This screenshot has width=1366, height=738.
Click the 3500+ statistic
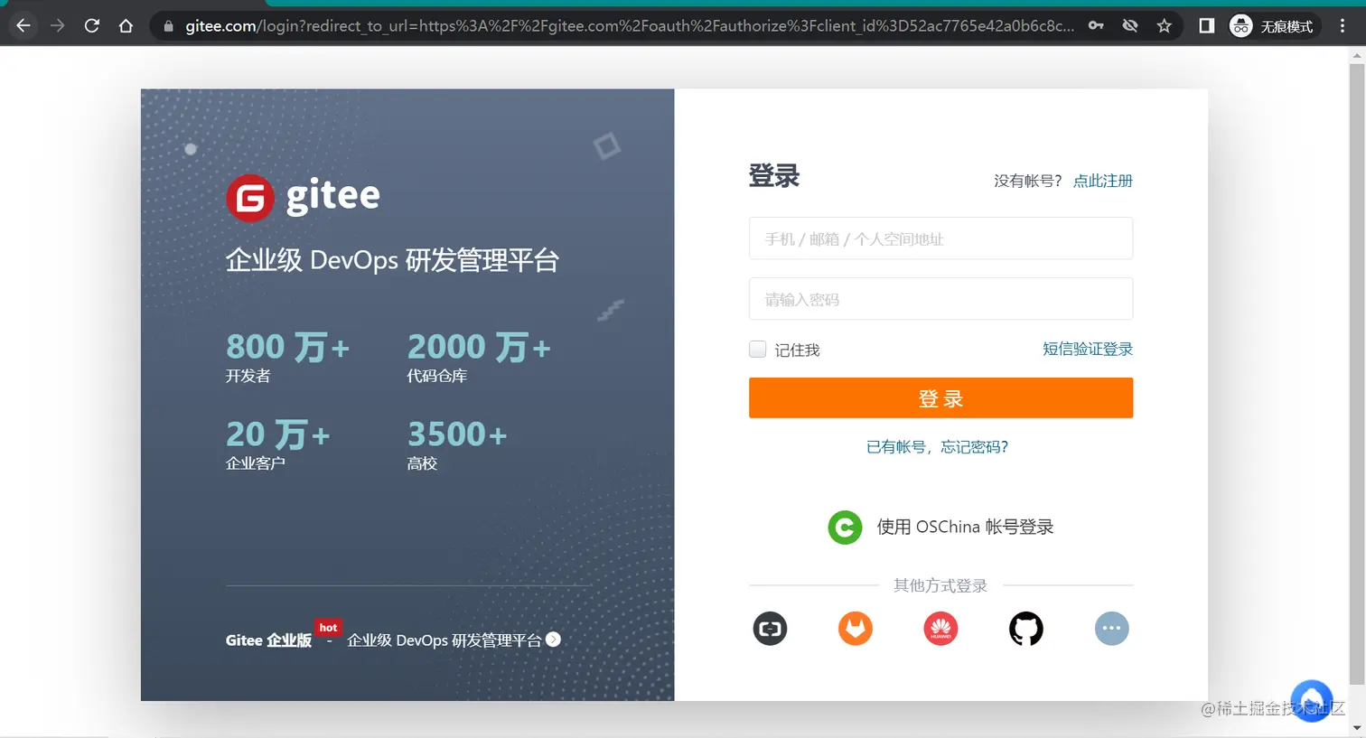[x=457, y=434]
